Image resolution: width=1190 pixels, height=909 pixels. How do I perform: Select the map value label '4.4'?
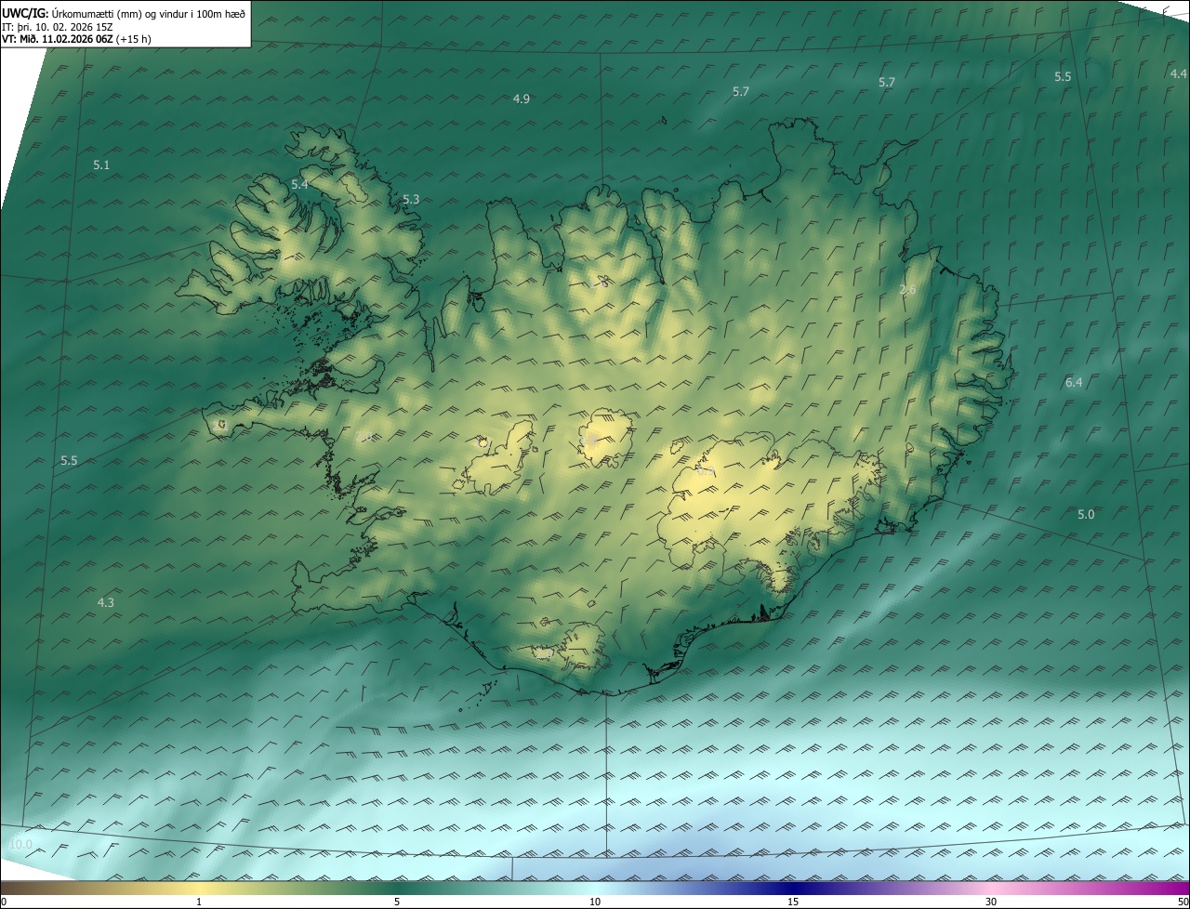point(1178,73)
